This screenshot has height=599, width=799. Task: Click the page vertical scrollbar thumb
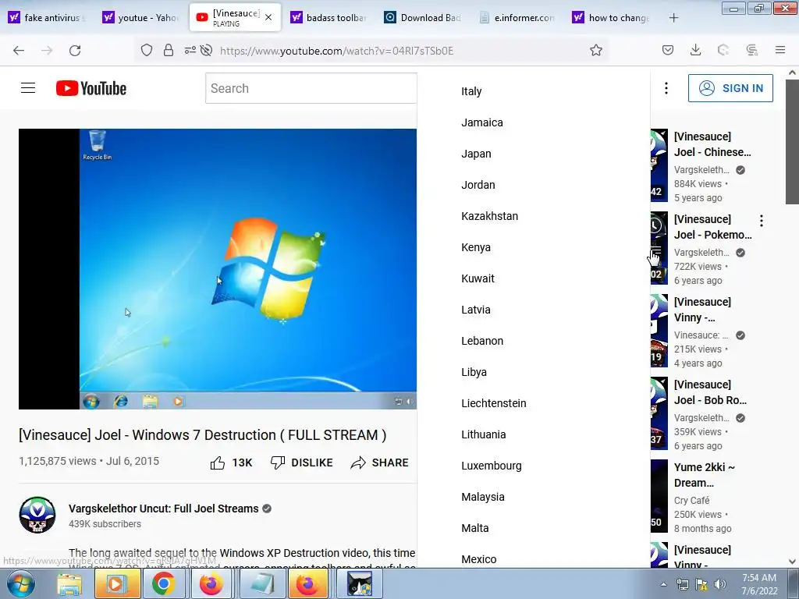[793, 141]
